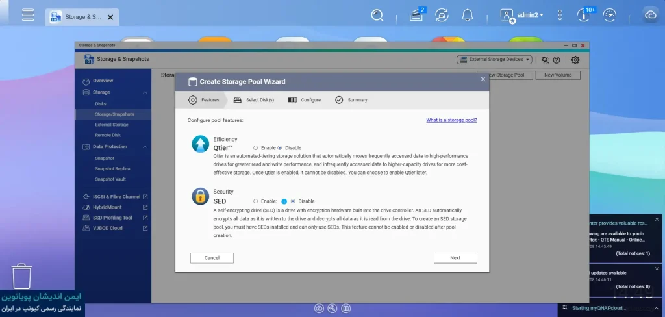Viewport: 665px width, 317px height.
Task: Select the SED Disable radio button
Action: tap(293, 201)
